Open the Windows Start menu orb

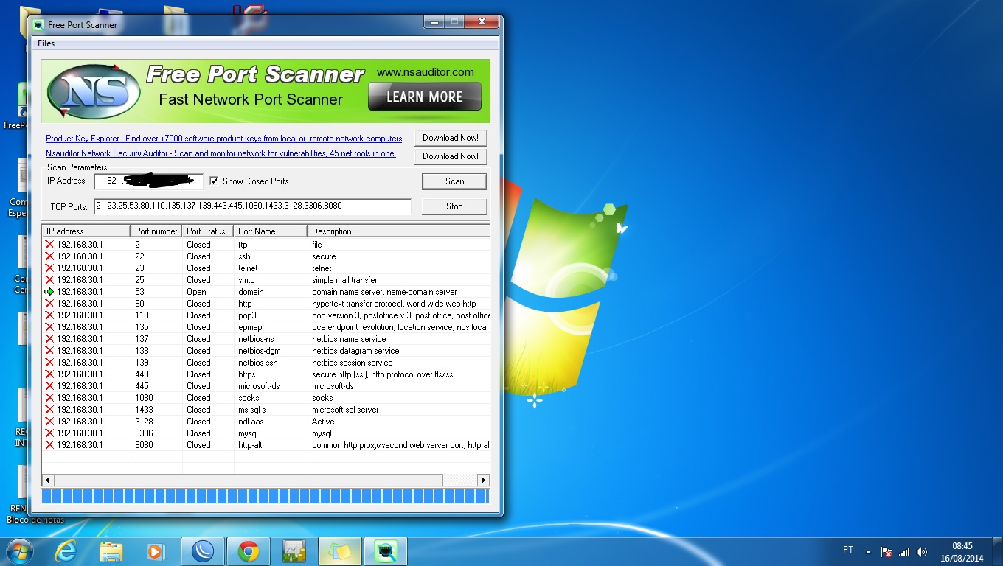tap(18, 551)
